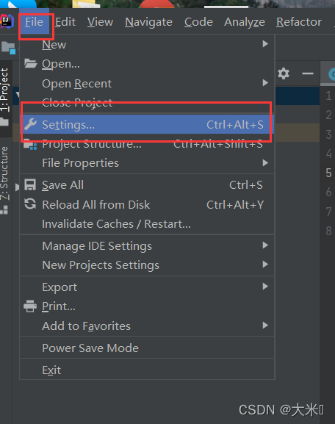Click line number 5 in gutter
The width and height of the screenshot is (335, 424).
328,173
